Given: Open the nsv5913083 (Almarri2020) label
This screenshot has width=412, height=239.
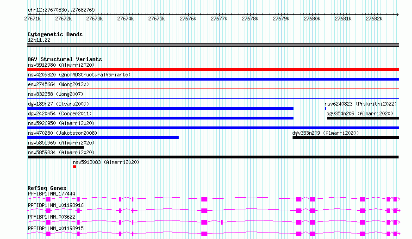Looking at the screenshot, I should pos(106,162).
